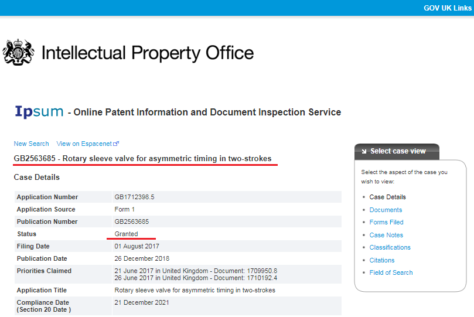Image resolution: width=474 pixels, height=317 pixels.
Task: Click the Ipsum service logo
Action: 39,111
